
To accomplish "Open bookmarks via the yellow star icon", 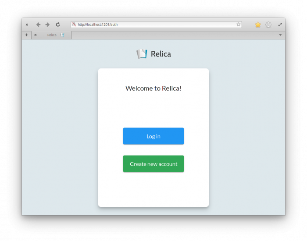I will coord(258,25).
